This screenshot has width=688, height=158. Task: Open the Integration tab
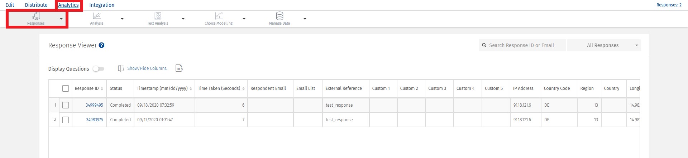point(102,5)
